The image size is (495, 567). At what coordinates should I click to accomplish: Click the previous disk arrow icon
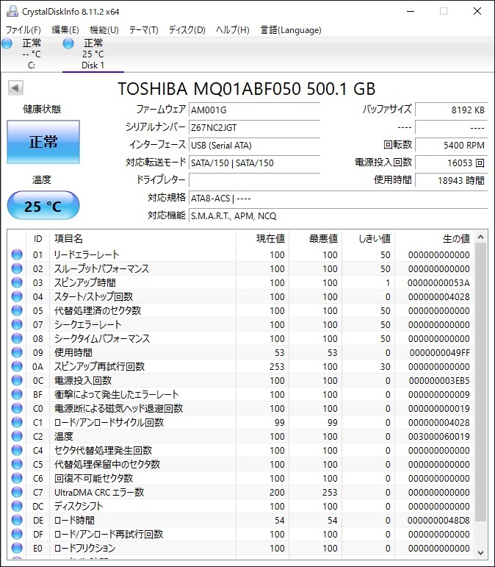(x=15, y=88)
